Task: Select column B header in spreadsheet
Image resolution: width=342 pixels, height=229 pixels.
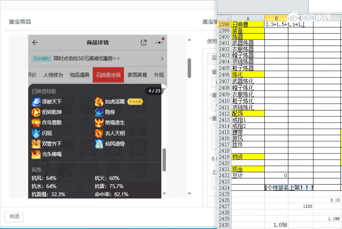Action: pos(276,18)
